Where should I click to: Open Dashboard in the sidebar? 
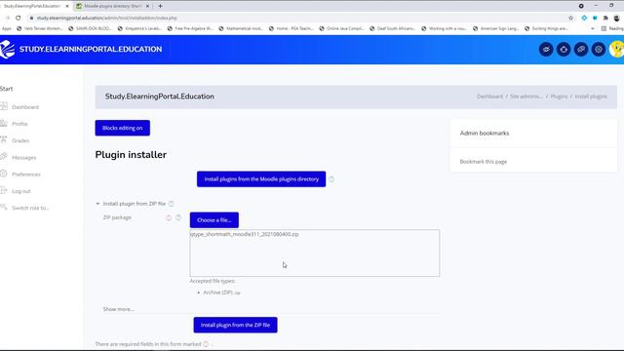point(25,107)
